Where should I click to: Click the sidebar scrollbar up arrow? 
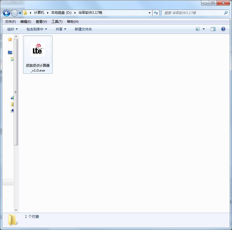(x=16, y=36)
